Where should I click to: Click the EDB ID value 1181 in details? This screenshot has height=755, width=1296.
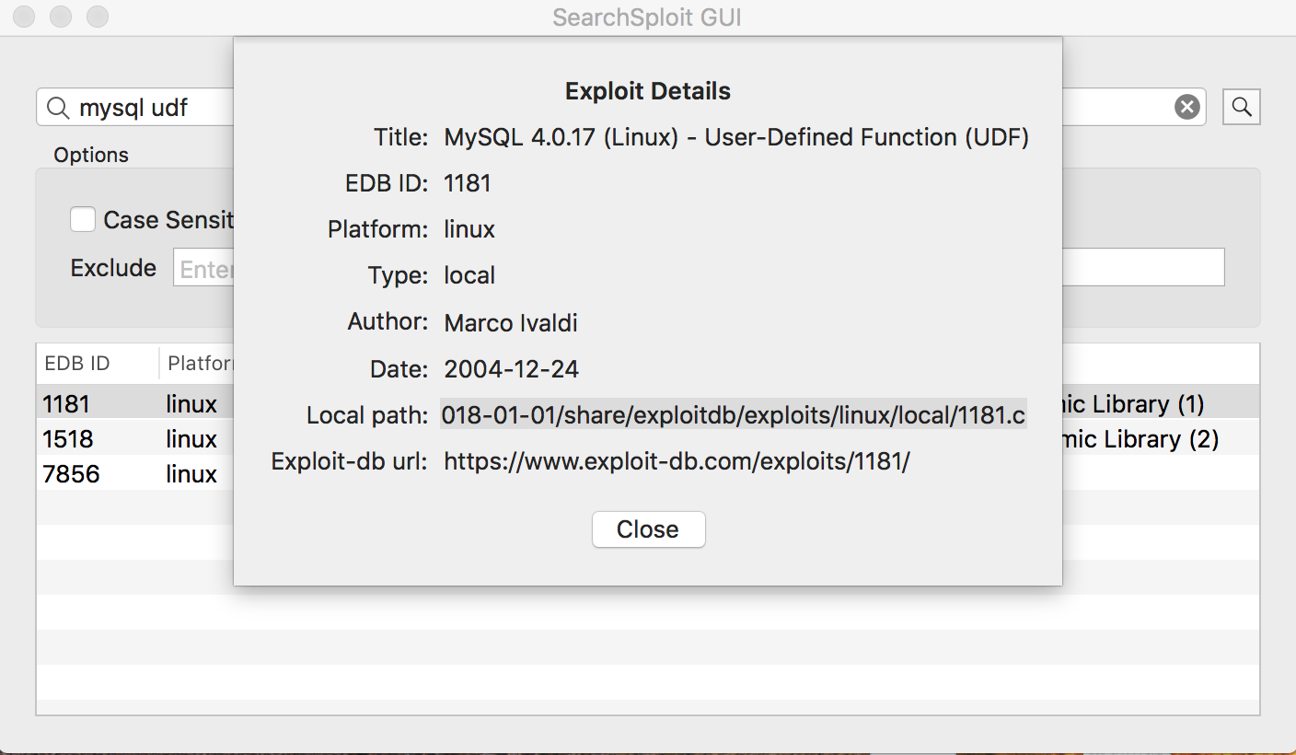coord(468,183)
